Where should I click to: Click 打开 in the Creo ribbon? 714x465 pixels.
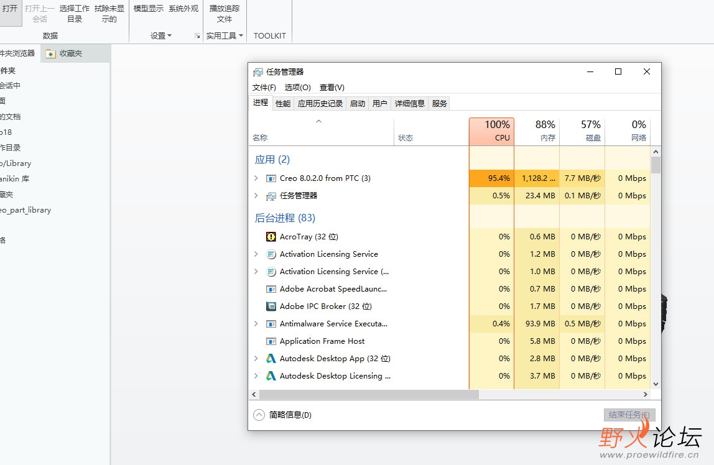coord(10,9)
